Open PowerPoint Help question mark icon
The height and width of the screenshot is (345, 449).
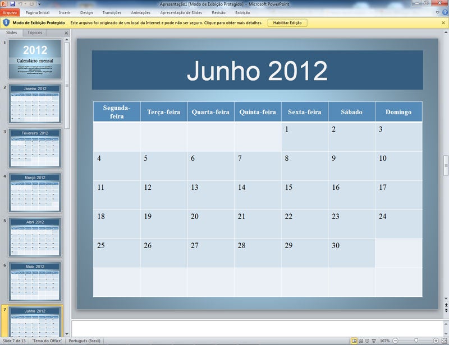tap(445, 12)
